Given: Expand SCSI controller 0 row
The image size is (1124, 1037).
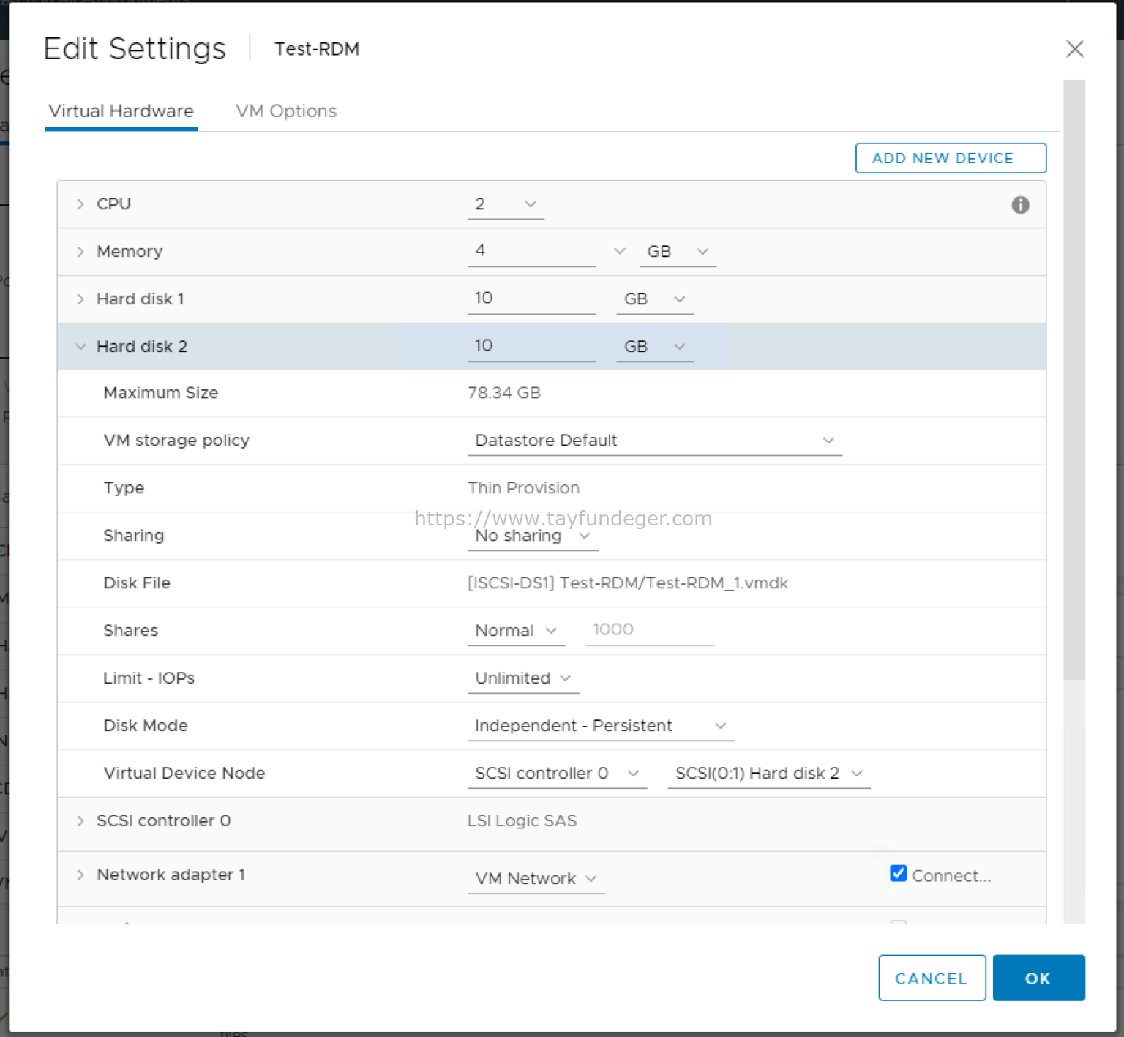Looking at the screenshot, I should click(x=80, y=821).
